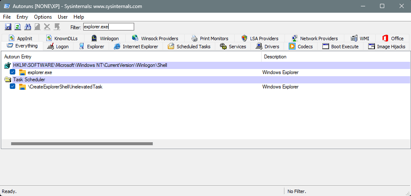Image resolution: width=411 pixels, height=196 pixels.
Task: Switch to the Logon tab
Action: pos(58,47)
